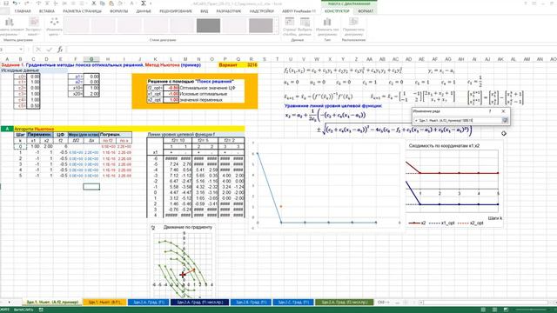This screenshot has width=557, height=313.
Task: Click the formula bar input area
Action: 311,50
